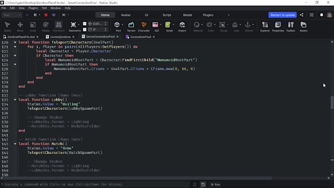Toggle the client/server view icon
The height and width of the screenshot is (188, 334).
tap(54, 15)
